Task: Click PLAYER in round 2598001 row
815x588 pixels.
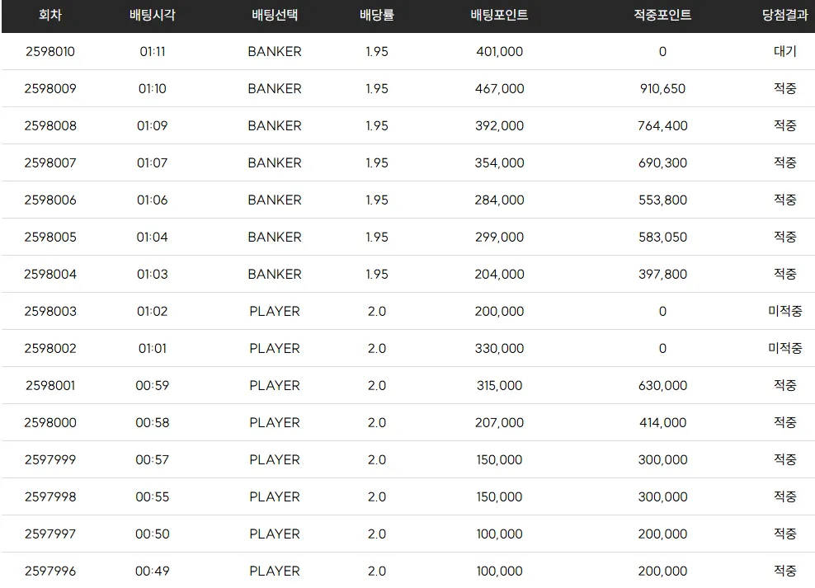Action: tap(275, 385)
